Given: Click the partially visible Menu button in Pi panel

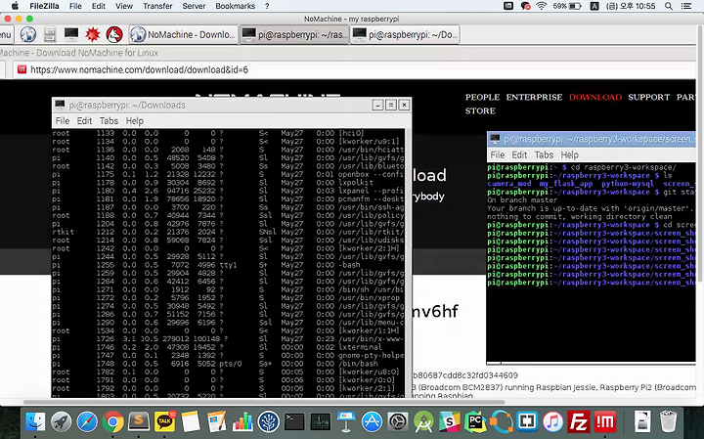Looking at the screenshot, I should point(6,34).
